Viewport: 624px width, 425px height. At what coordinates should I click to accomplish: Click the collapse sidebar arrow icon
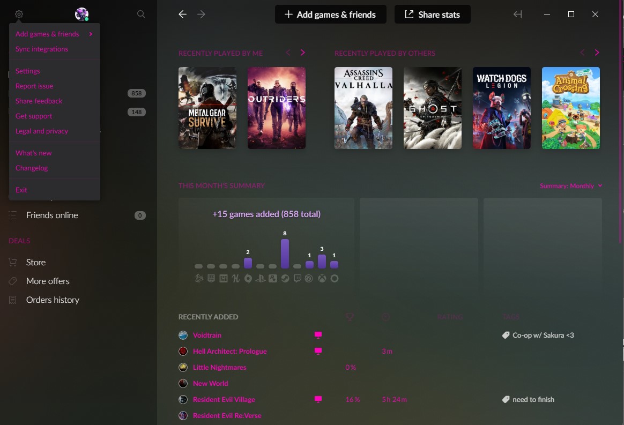517,14
